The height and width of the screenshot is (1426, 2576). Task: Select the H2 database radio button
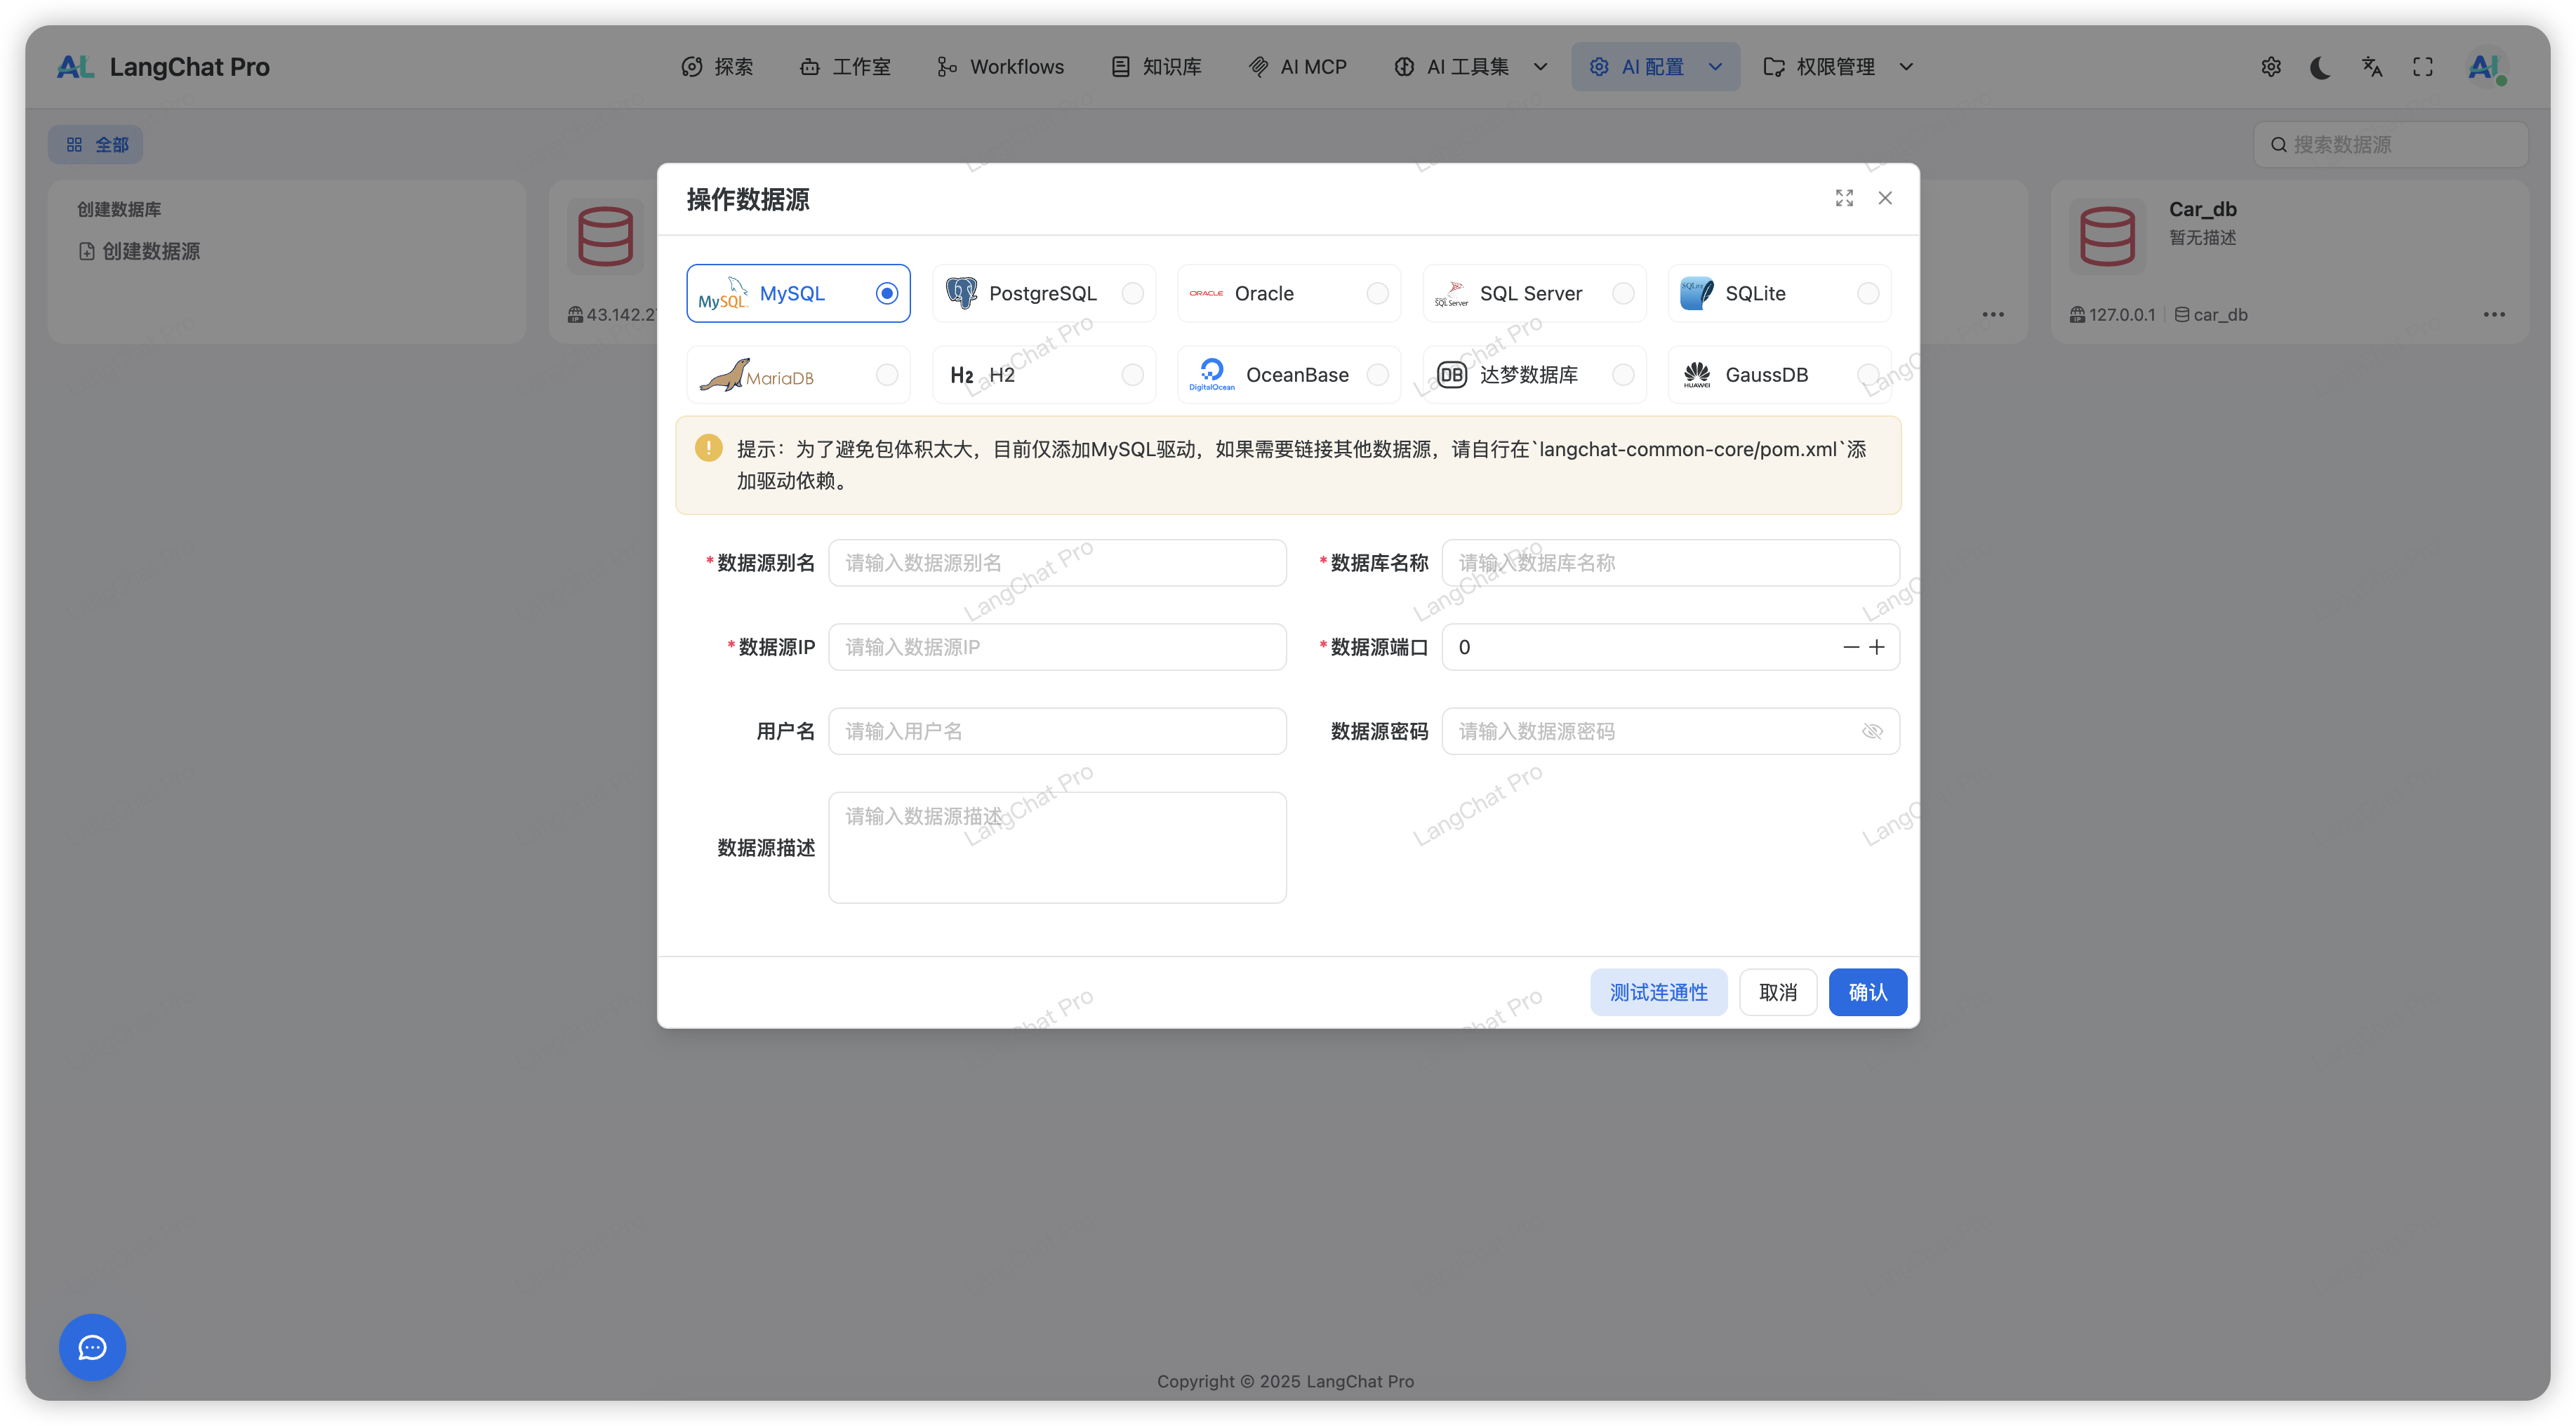click(x=1132, y=374)
